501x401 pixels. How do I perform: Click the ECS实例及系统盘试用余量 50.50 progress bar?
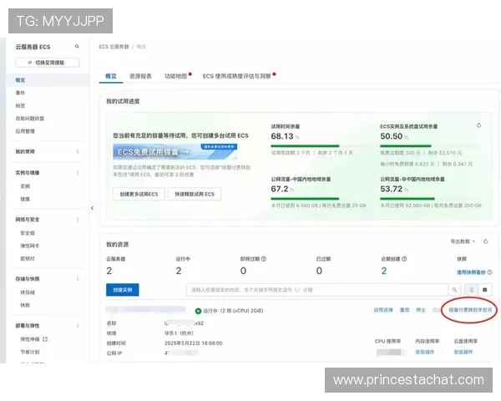click(430, 146)
